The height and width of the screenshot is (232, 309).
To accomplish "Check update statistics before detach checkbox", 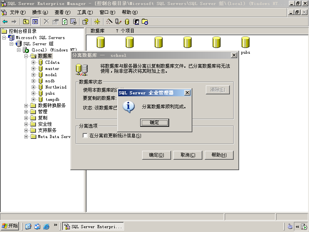I will [x=85, y=136].
